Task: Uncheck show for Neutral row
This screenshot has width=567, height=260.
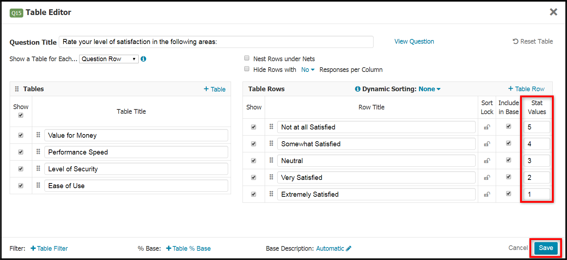Action: pyautogui.click(x=254, y=161)
